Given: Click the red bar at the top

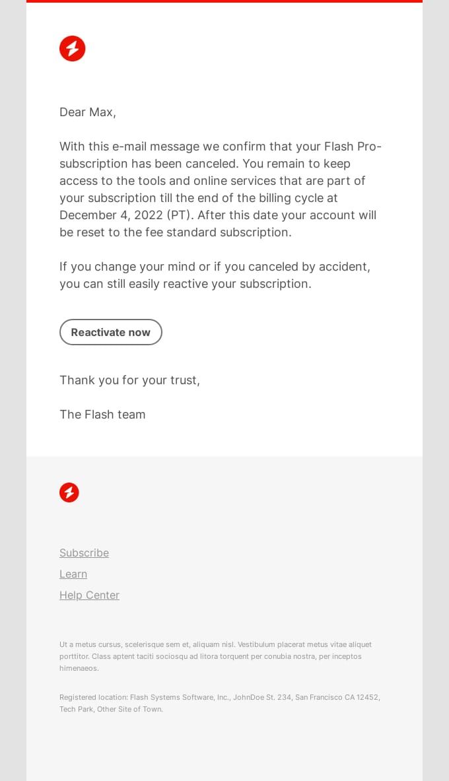Looking at the screenshot, I should (x=224, y=2).
